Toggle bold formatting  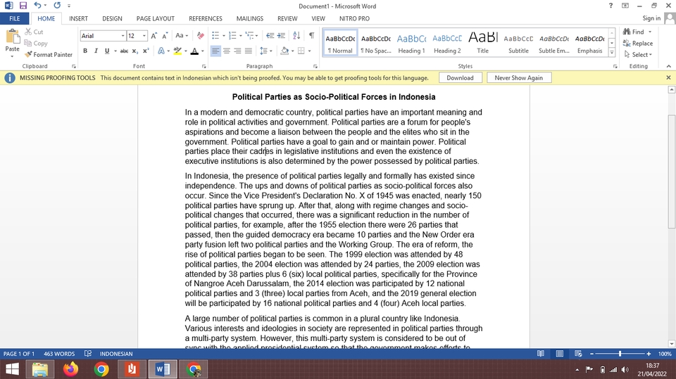point(85,51)
